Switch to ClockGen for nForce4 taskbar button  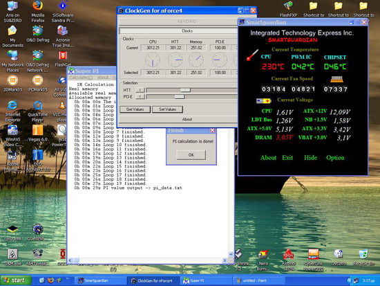(x=153, y=280)
